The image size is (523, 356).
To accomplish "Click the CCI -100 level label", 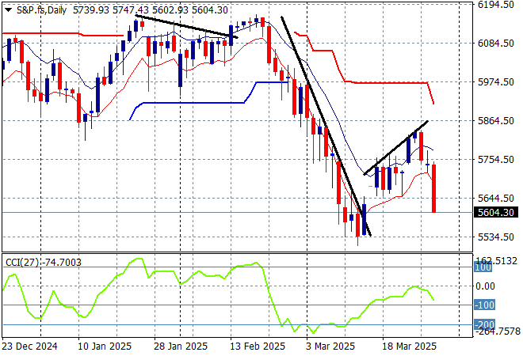I will [x=484, y=305].
